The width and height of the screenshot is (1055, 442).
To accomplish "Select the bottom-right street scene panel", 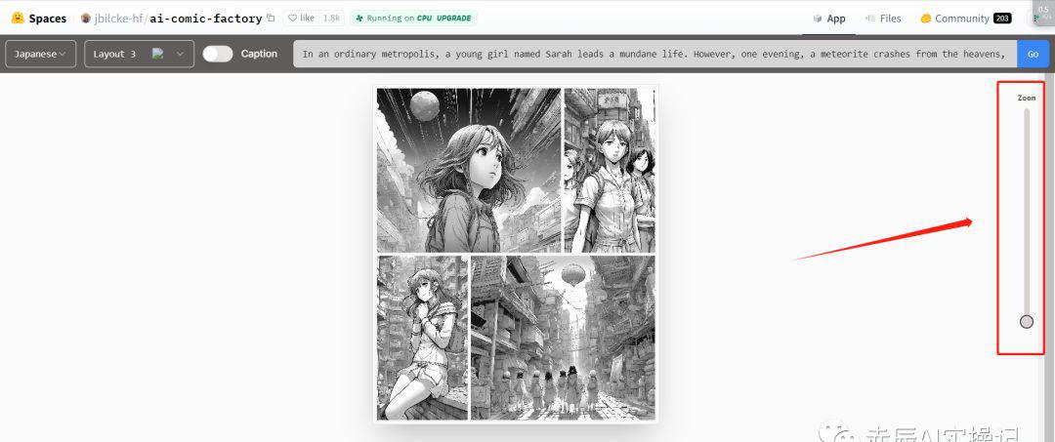I will [562, 338].
